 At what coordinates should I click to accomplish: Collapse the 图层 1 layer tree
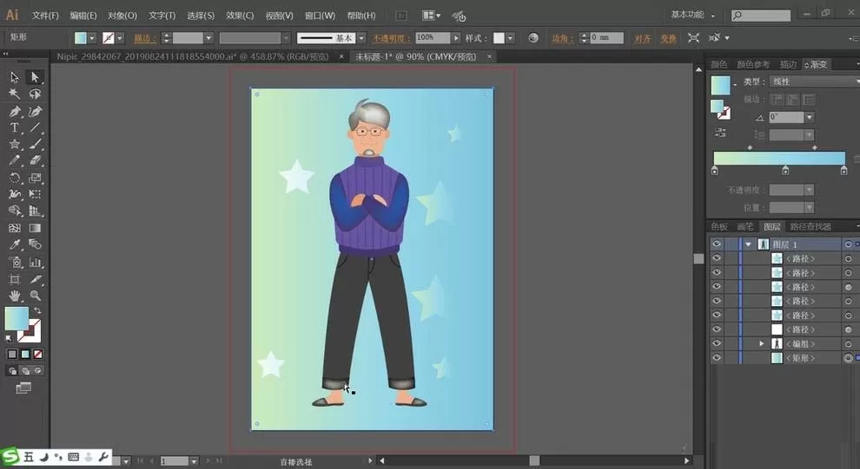[748, 244]
